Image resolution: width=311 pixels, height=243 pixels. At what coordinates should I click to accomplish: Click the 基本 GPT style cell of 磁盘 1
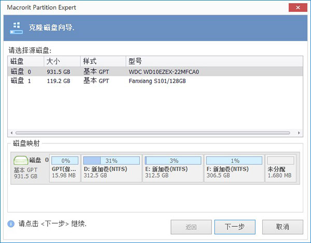(x=96, y=81)
